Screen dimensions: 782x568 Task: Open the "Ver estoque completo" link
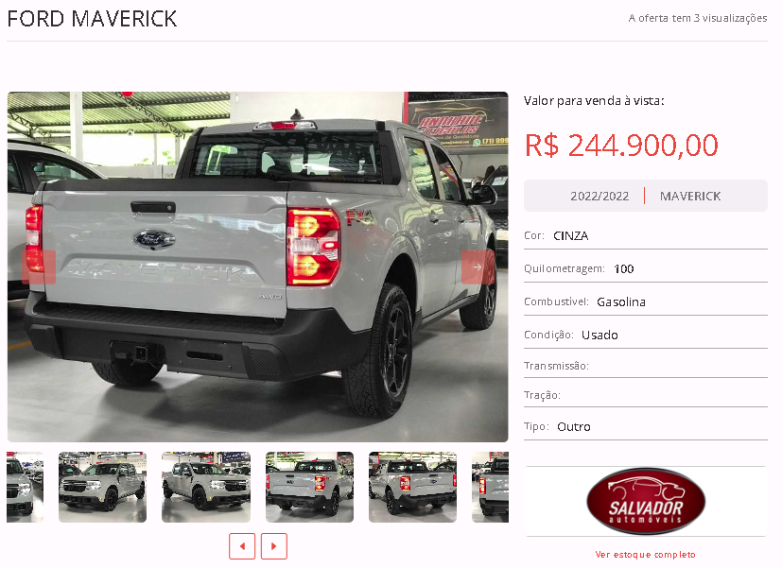coord(645,554)
